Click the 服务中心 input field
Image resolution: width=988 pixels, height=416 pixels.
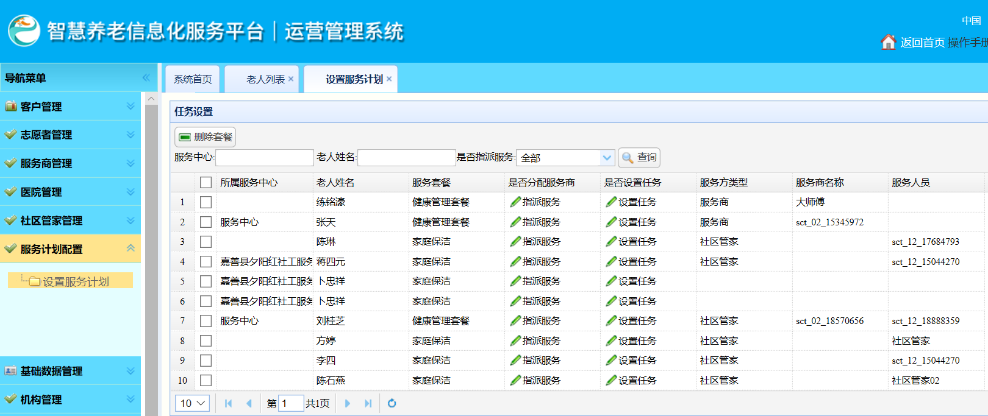[264, 158]
